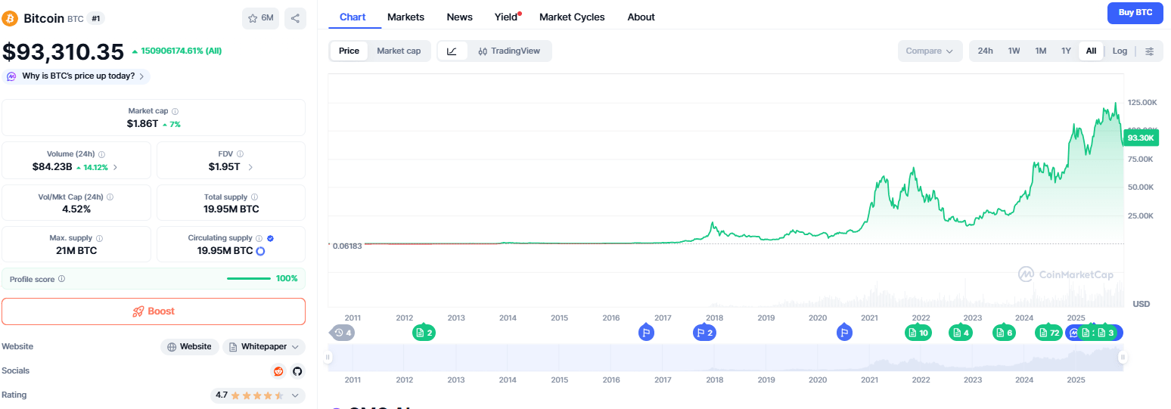The width and height of the screenshot is (1171, 409).
Task: Click the Buy BTC button
Action: (x=1135, y=13)
